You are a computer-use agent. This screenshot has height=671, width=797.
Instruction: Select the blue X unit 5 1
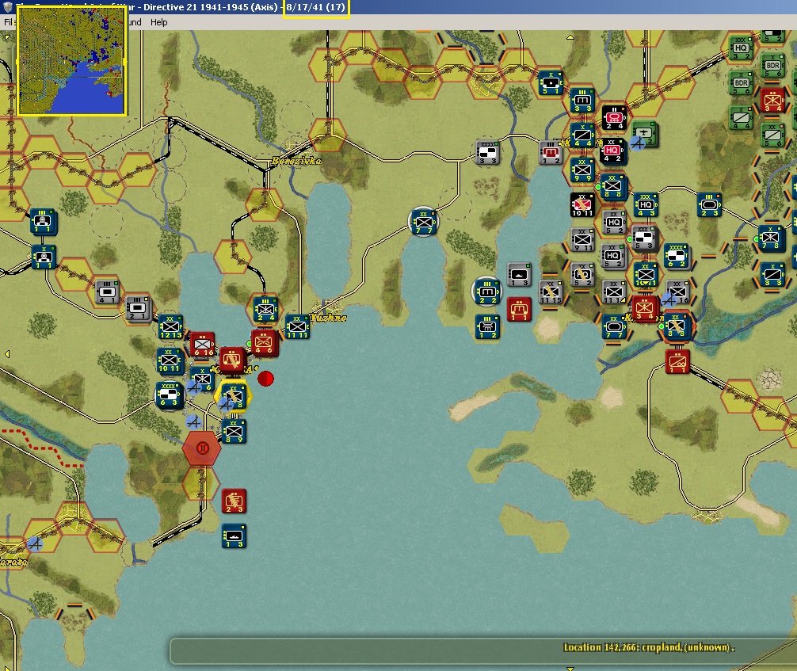[551, 83]
